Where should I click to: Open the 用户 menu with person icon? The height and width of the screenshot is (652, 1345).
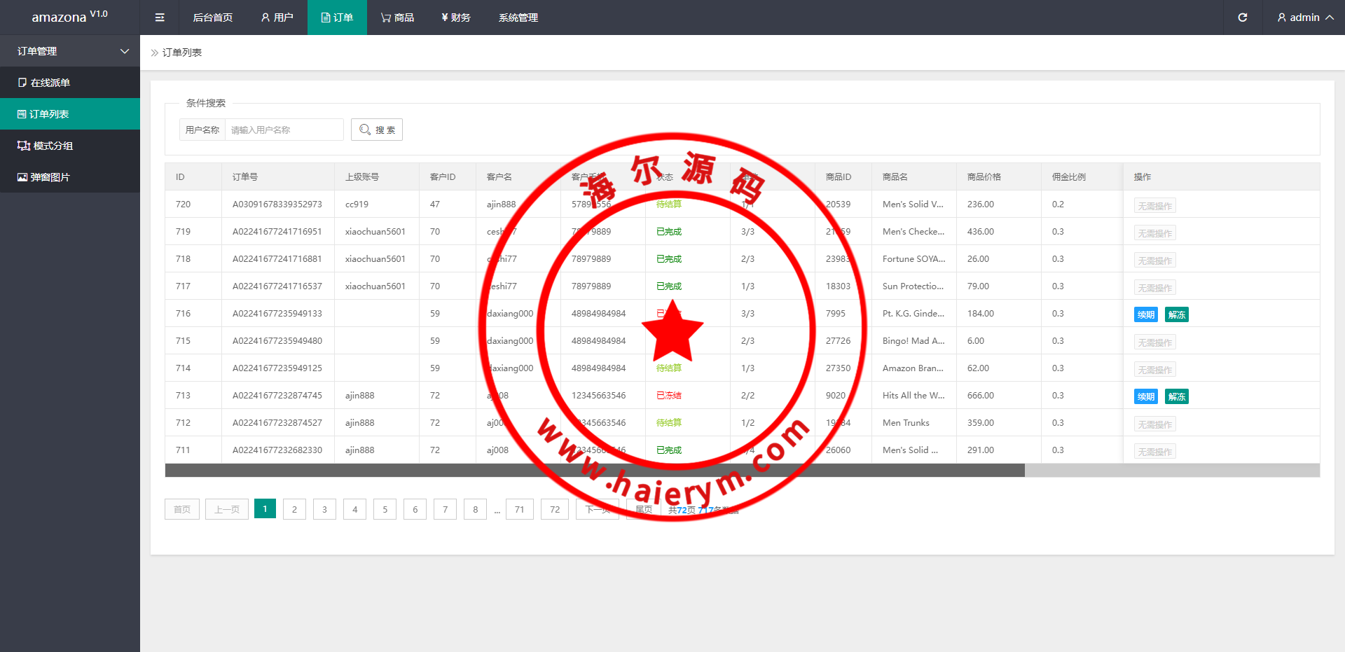[277, 18]
